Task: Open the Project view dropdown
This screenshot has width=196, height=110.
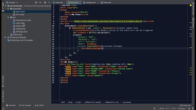Action: (x=12, y=2)
